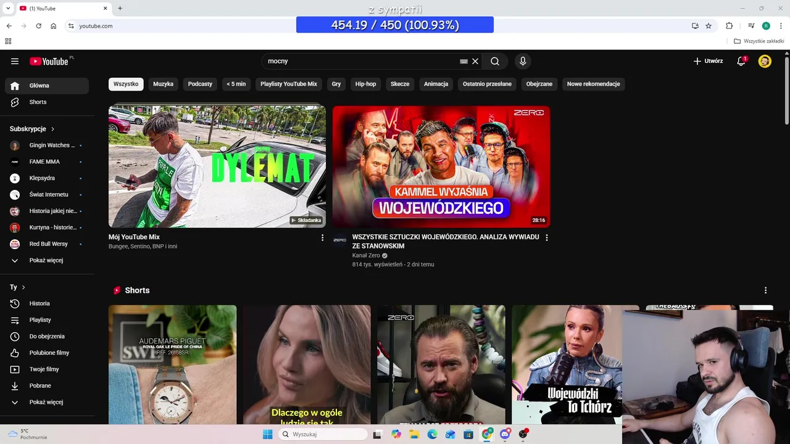The width and height of the screenshot is (790, 444).
Task: Open the Audemars Piguet Short
Action: [x=172, y=364]
